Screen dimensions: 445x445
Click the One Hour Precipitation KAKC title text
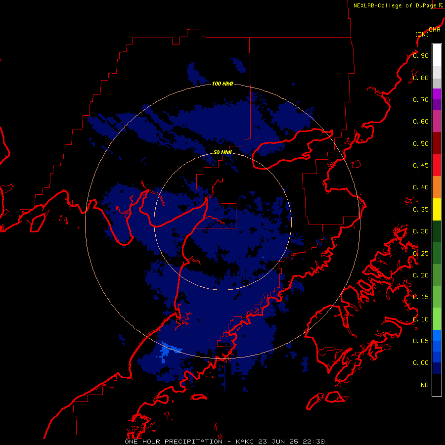(x=224, y=442)
